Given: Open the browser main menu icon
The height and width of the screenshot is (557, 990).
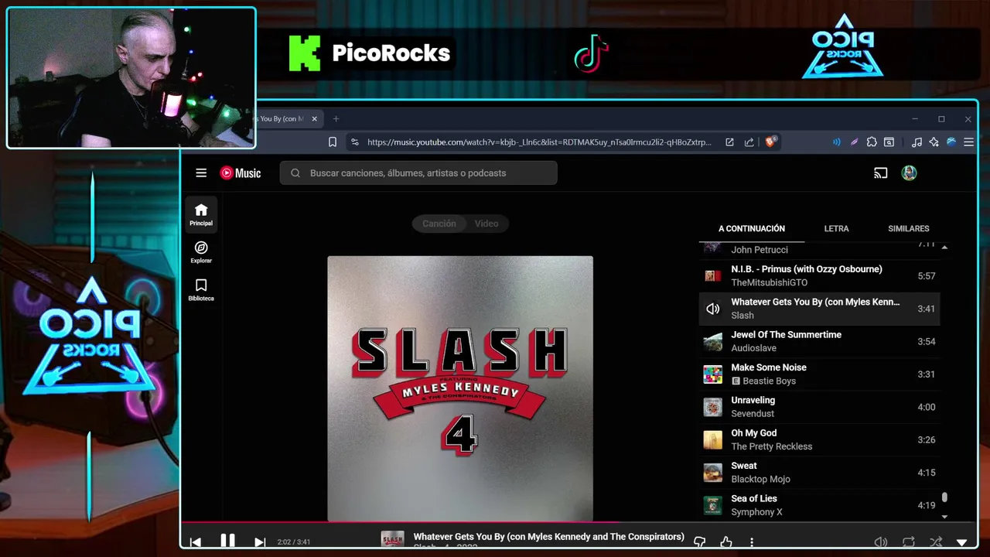Looking at the screenshot, I should 968,142.
